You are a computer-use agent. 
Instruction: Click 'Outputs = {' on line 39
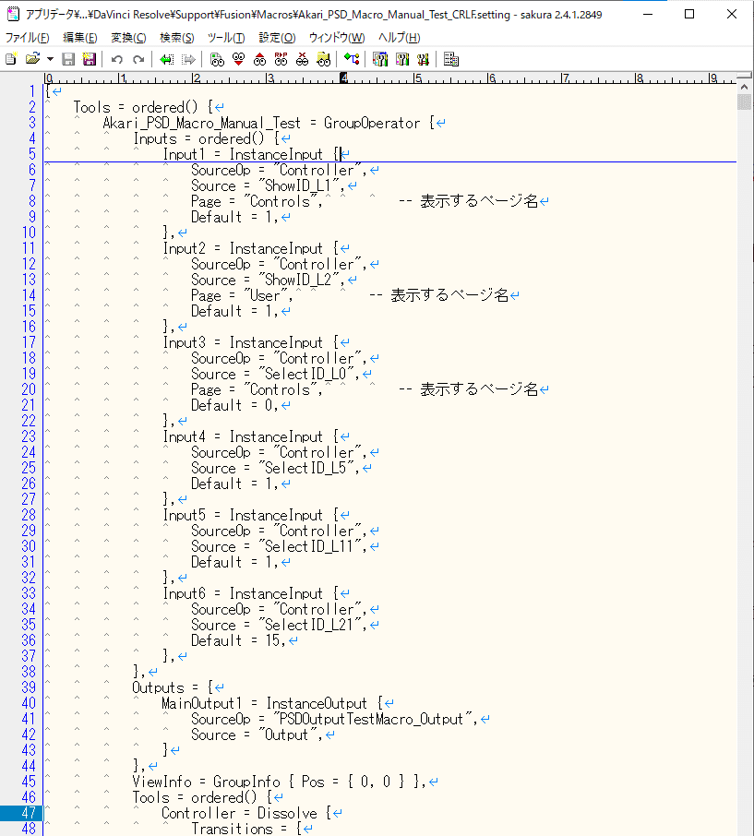(x=173, y=687)
